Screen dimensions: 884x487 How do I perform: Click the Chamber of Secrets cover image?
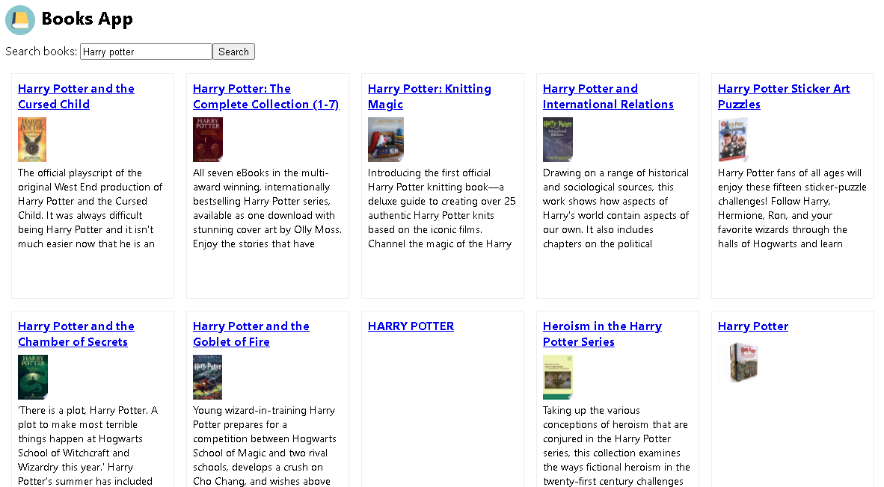pos(33,377)
